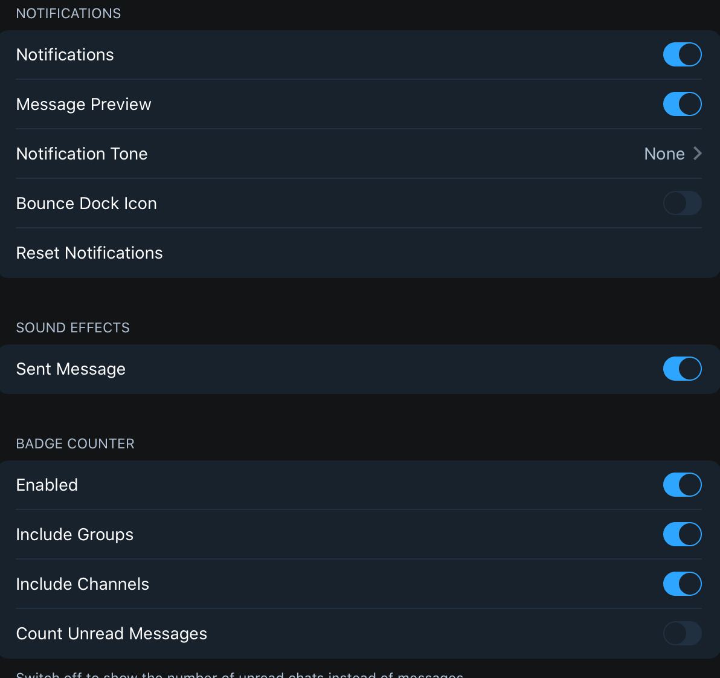
Task: Click the Notifications row label text
Action: tap(65, 55)
